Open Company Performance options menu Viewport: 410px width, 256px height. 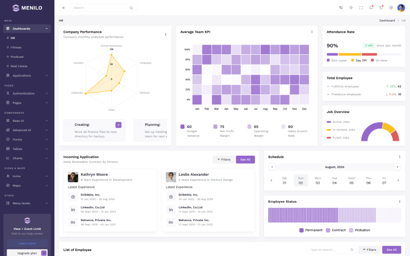click(166, 34)
